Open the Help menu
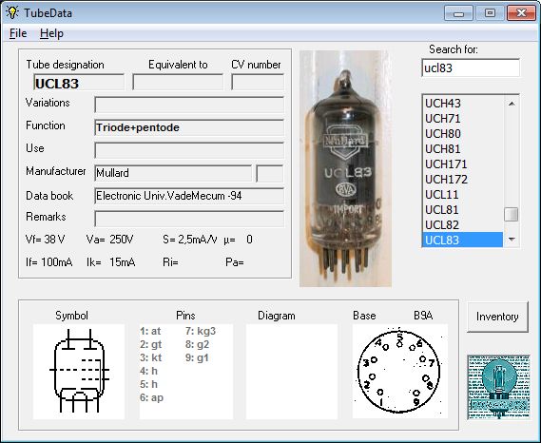 coord(51,33)
